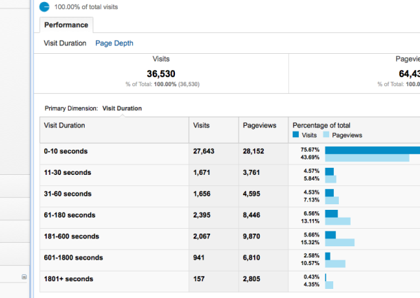Click the 13.11% pageviews bar
This screenshot has width=420, height=298.
(338, 221)
